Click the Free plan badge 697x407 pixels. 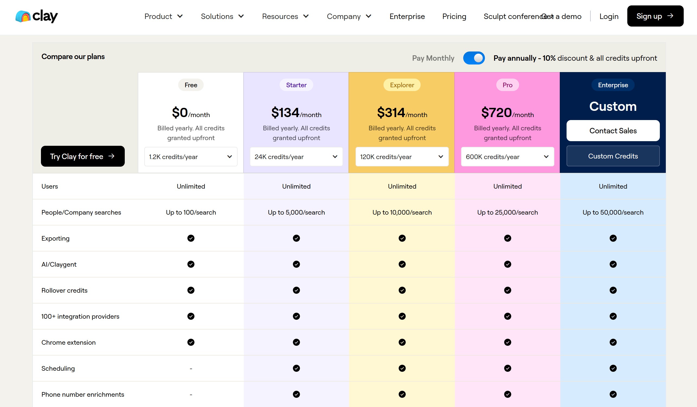(x=191, y=85)
